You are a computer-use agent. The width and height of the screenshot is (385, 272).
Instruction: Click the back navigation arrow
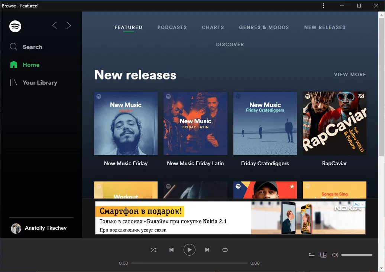point(54,25)
